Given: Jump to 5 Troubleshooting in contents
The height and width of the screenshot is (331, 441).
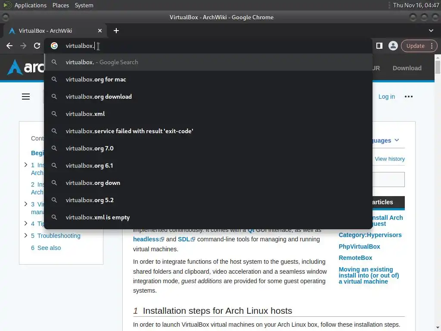Looking at the screenshot, I should (x=56, y=236).
